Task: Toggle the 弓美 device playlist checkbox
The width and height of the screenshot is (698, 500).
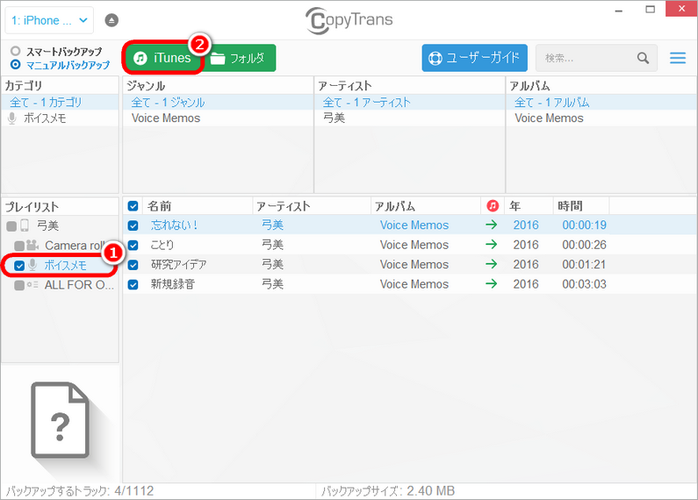Action: point(11,226)
